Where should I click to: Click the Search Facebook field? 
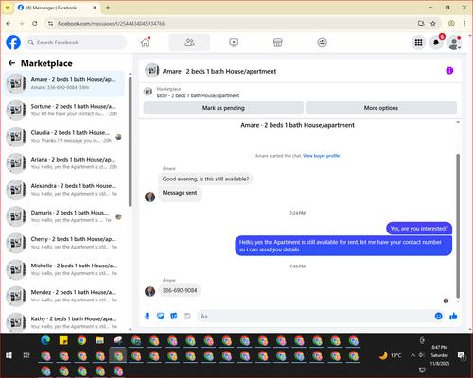click(x=76, y=43)
